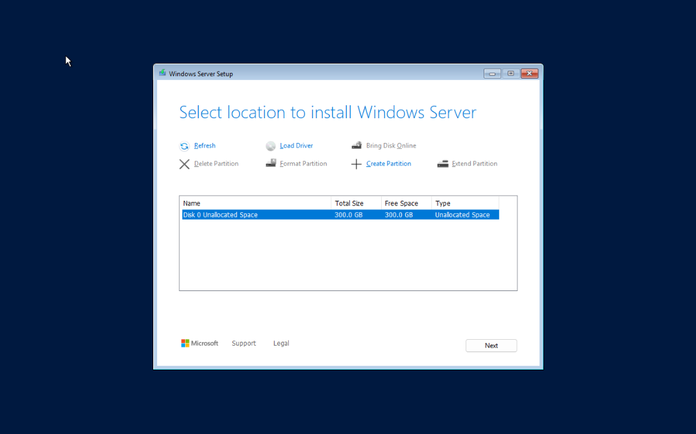The image size is (696, 434).
Task: Click the Type column header
Action: click(465, 203)
